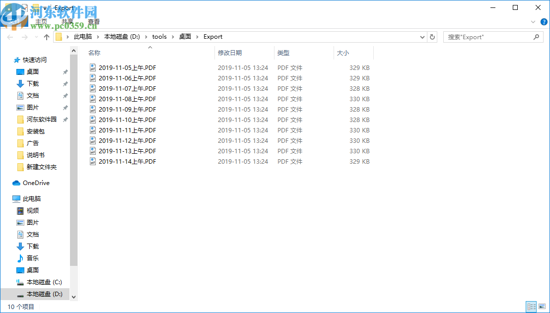Navigate to 桌面 breadcrumb

point(185,36)
